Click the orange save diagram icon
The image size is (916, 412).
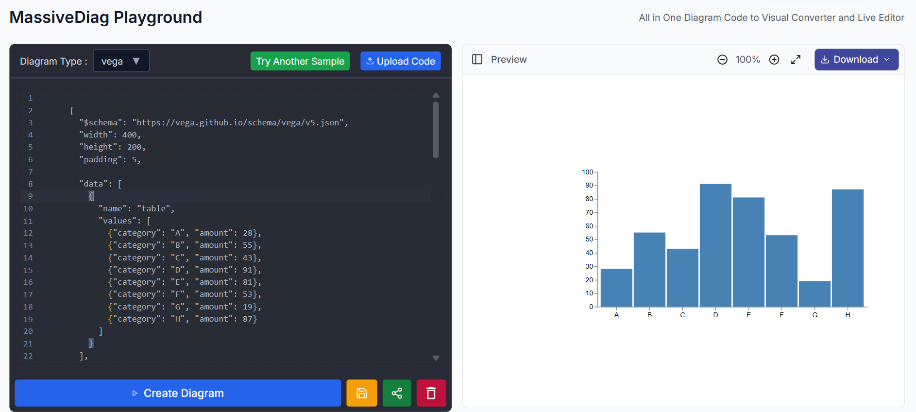(361, 393)
